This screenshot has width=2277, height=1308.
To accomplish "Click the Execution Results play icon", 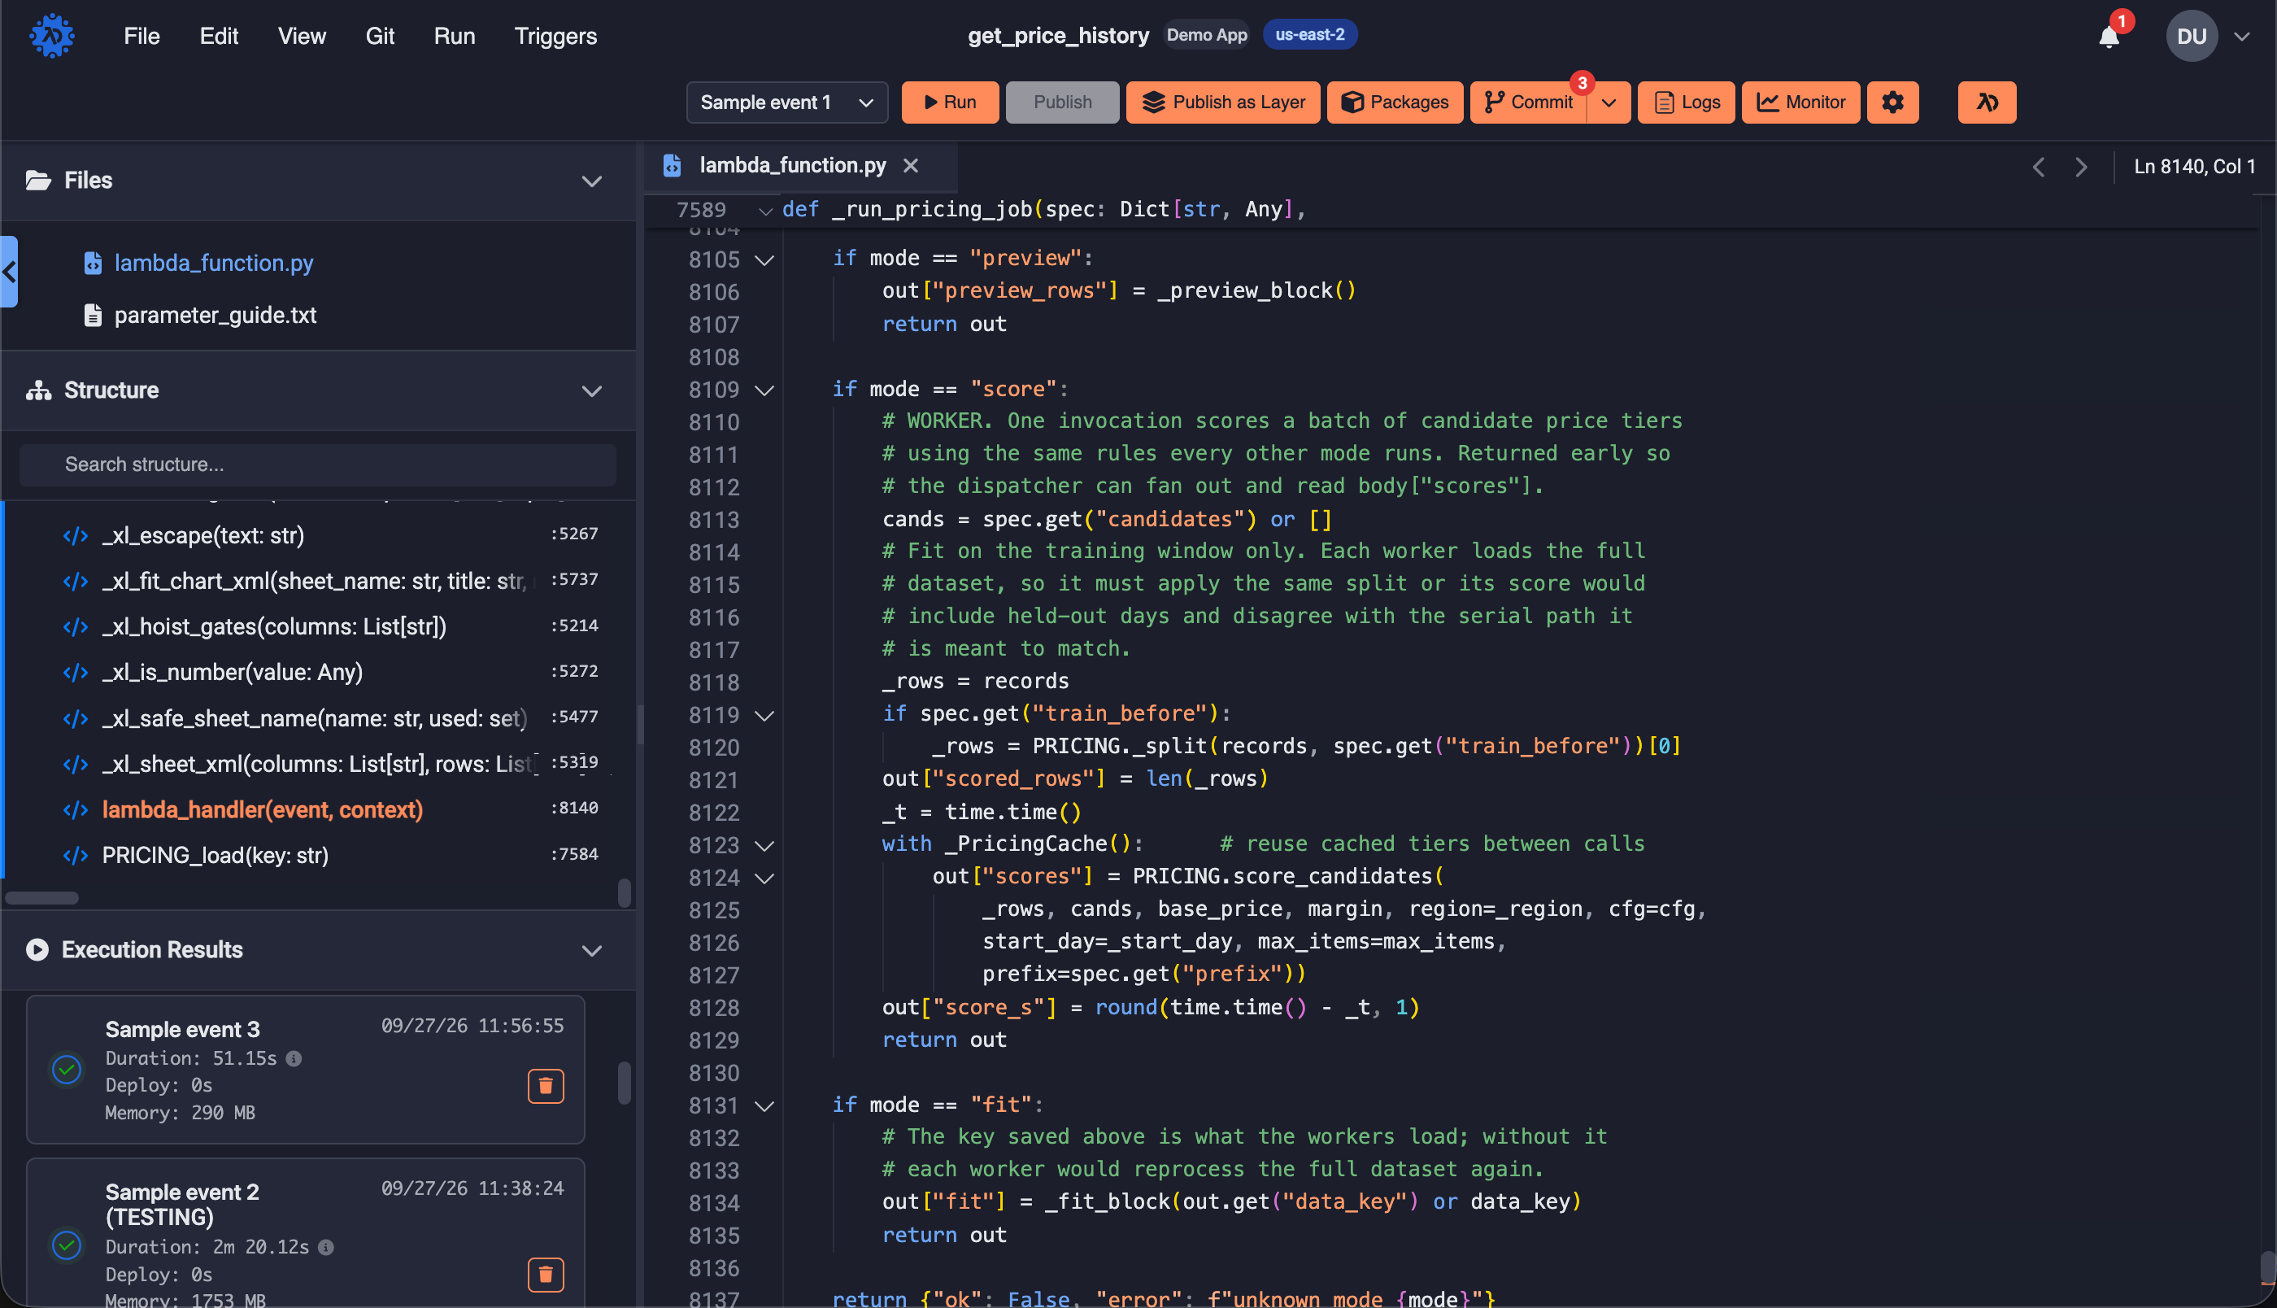I will point(37,949).
